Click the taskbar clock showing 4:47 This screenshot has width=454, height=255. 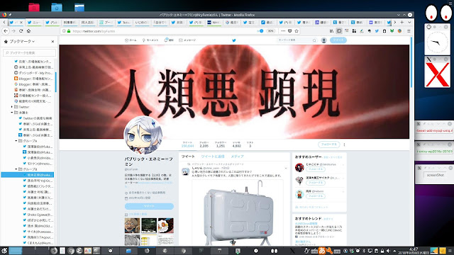point(413,251)
